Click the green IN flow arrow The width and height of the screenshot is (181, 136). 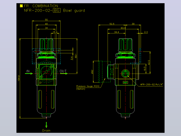pyautogui.click(x=29, y=74)
